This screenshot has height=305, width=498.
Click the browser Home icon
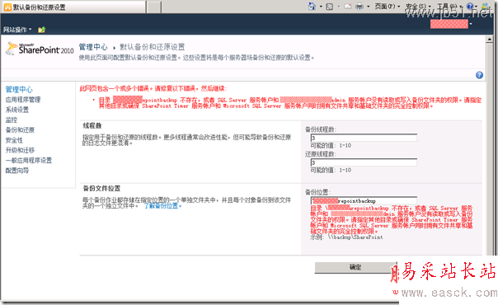click(312, 7)
